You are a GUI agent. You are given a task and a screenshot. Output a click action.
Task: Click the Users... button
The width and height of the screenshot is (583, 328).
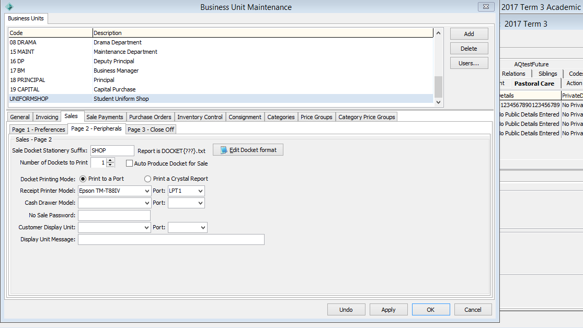pos(469,63)
